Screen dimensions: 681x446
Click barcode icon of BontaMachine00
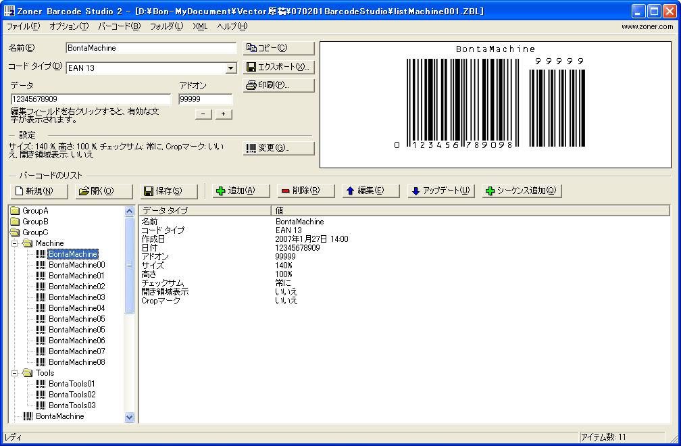coord(41,265)
